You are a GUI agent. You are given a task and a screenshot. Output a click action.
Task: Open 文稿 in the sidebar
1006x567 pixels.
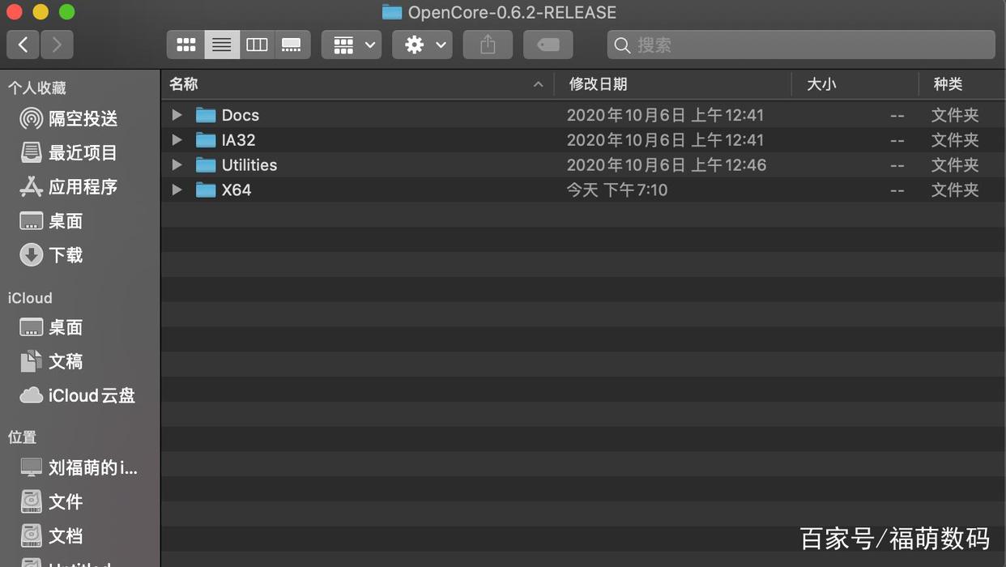point(52,362)
